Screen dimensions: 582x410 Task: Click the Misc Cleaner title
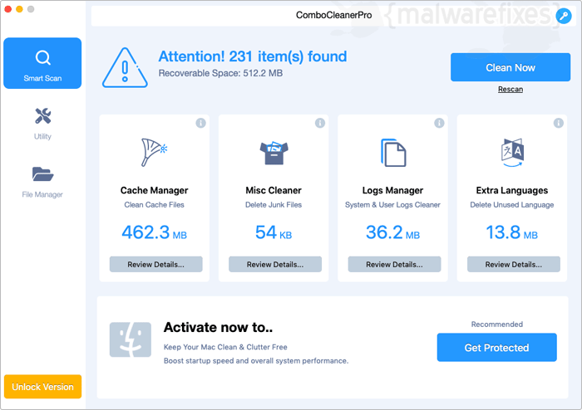coord(274,190)
